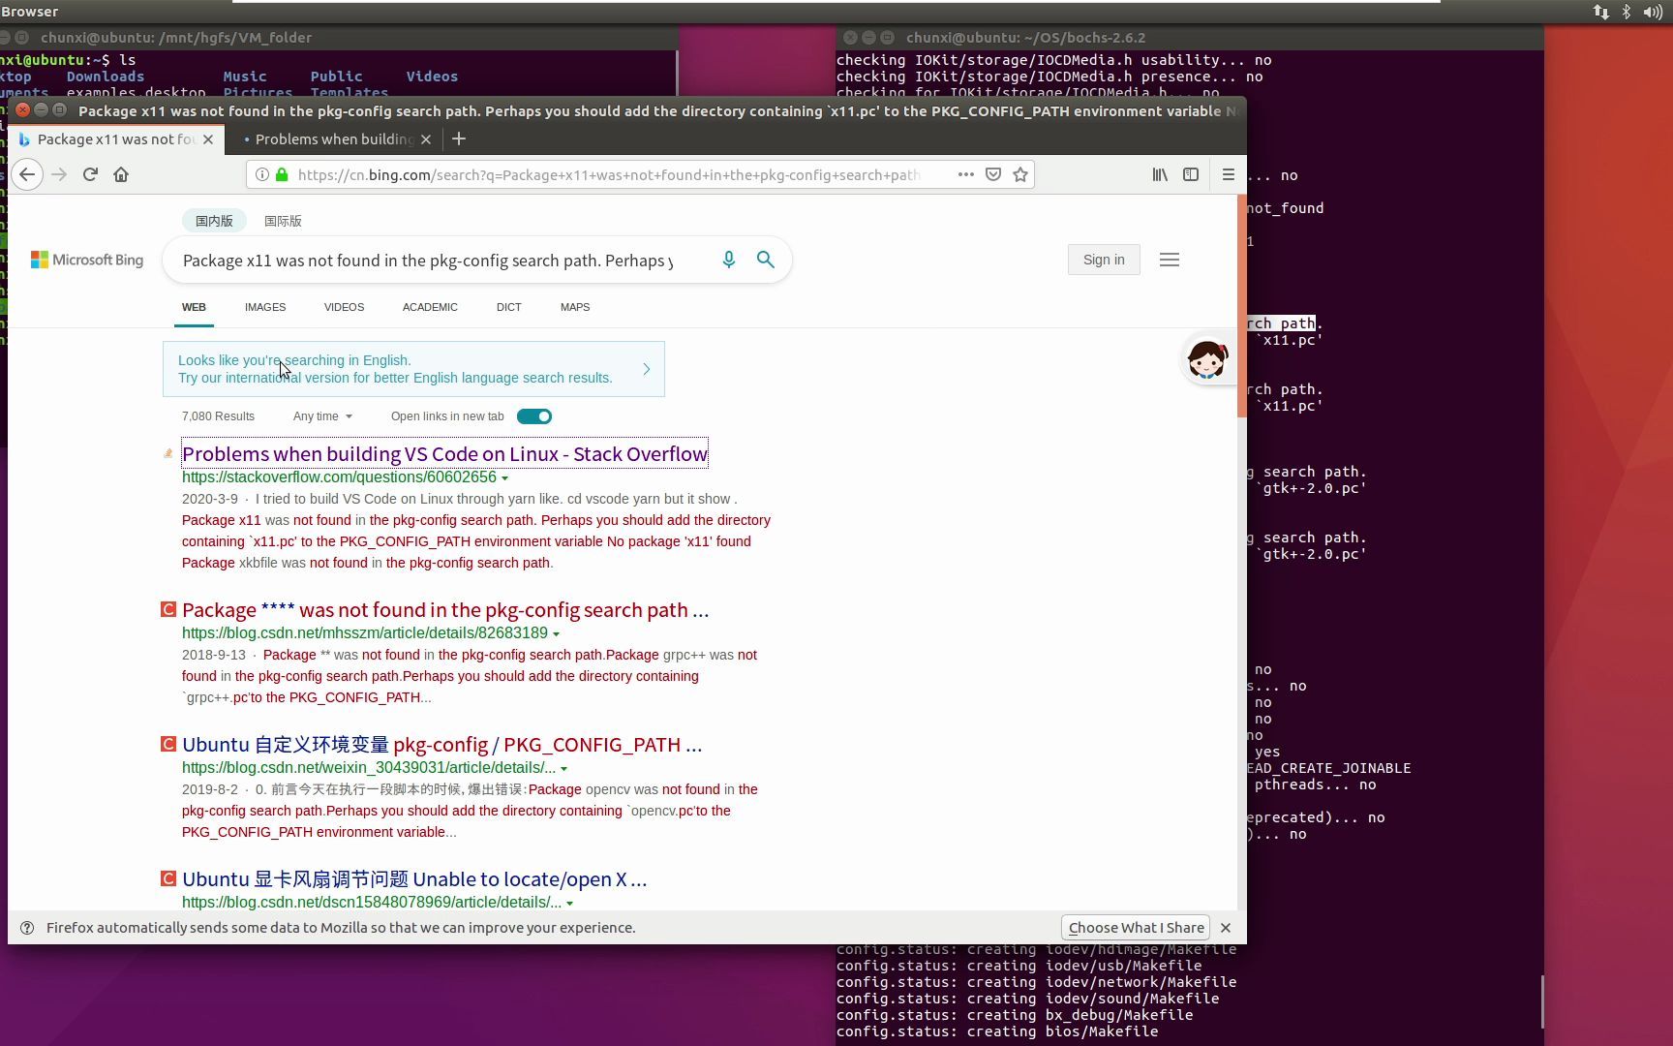1673x1046 pixels.
Task: Switch to the 'Problems when building' tab
Action: [333, 139]
